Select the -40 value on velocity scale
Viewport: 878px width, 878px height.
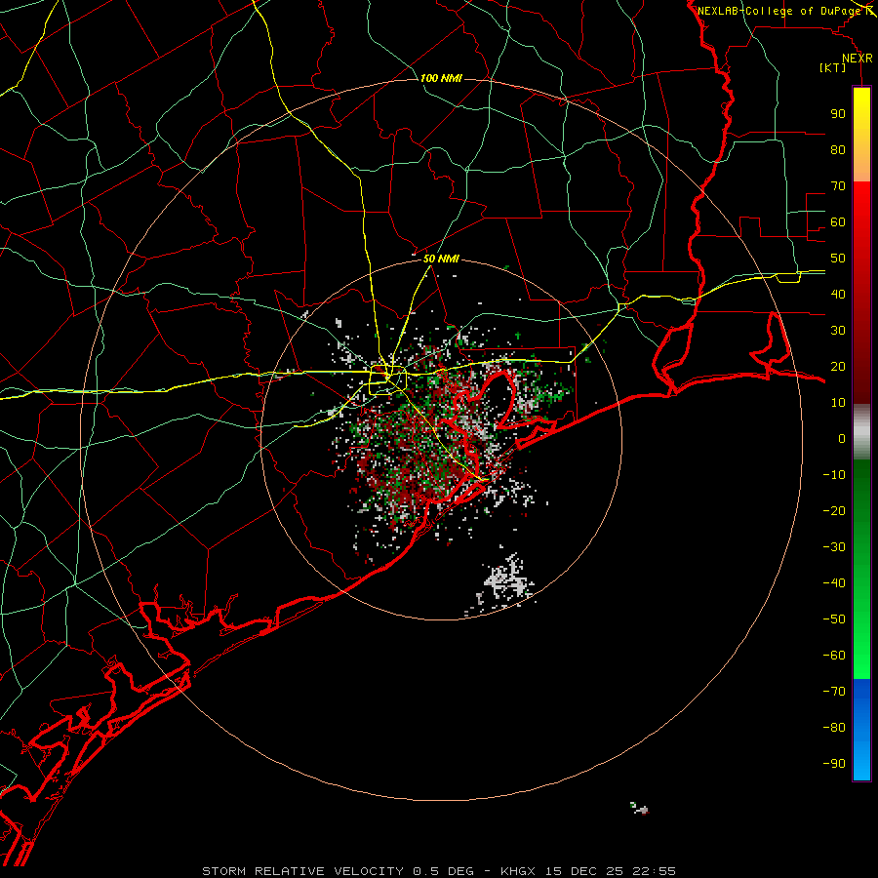pyautogui.click(x=834, y=583)
